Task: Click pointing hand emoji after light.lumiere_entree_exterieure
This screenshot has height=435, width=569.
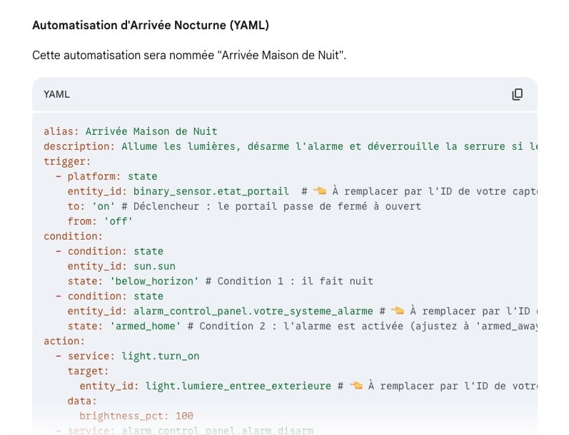Action: (x=356, y=386)
